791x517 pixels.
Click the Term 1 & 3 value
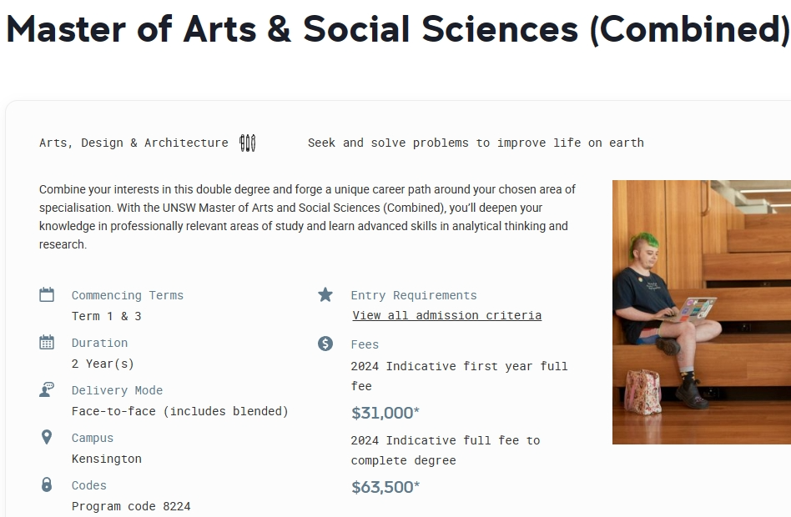point(107,316)
